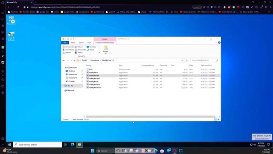Click the pink Extract contextual tab header
The width and height of the screenshot is (273, 154).
105,39
